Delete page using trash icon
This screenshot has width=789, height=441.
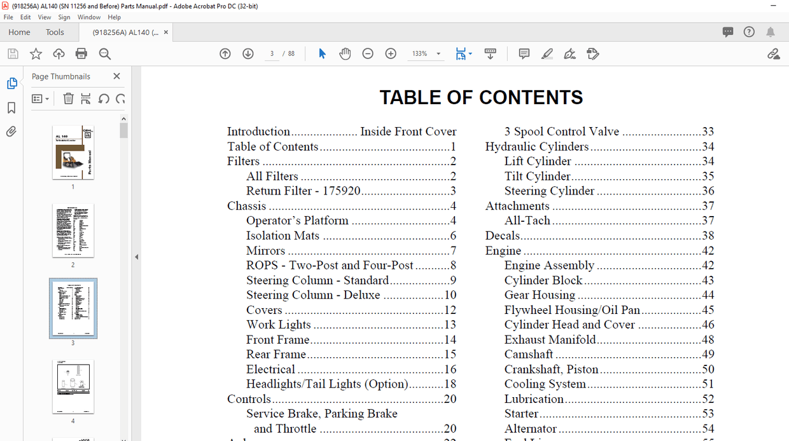click(x=68, y=98)
